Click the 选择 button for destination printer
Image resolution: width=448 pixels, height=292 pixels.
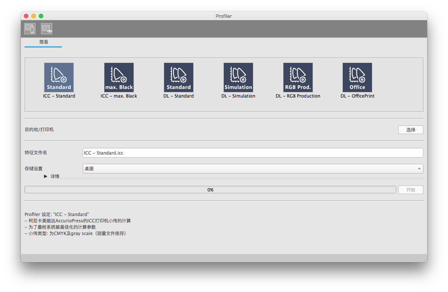click(411, 130)
